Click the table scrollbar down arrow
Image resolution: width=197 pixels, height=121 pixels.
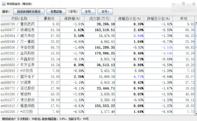(196, 114)
